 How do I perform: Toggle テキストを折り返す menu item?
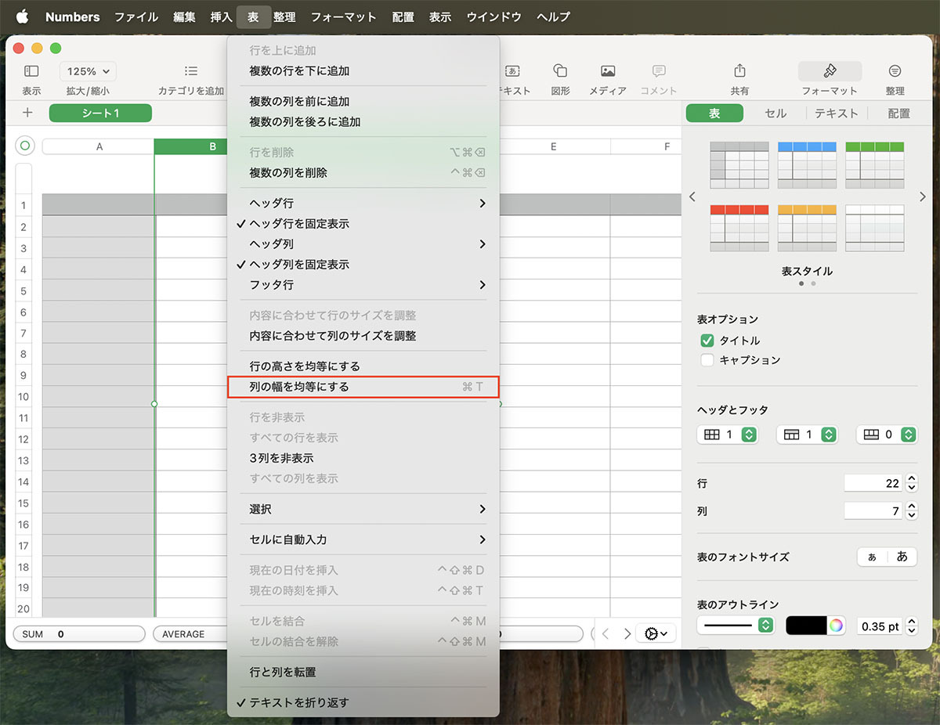tap(363, 703)
